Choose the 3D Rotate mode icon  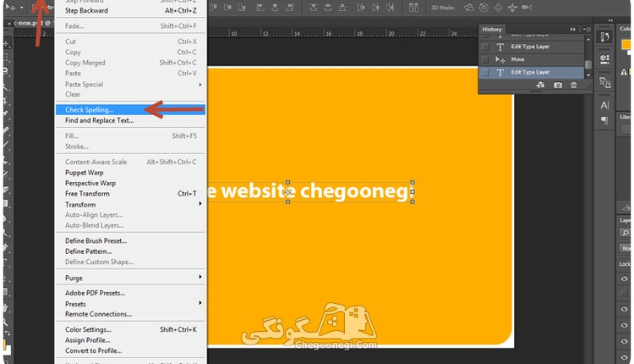pyautogui.click(x=469, y=8)
